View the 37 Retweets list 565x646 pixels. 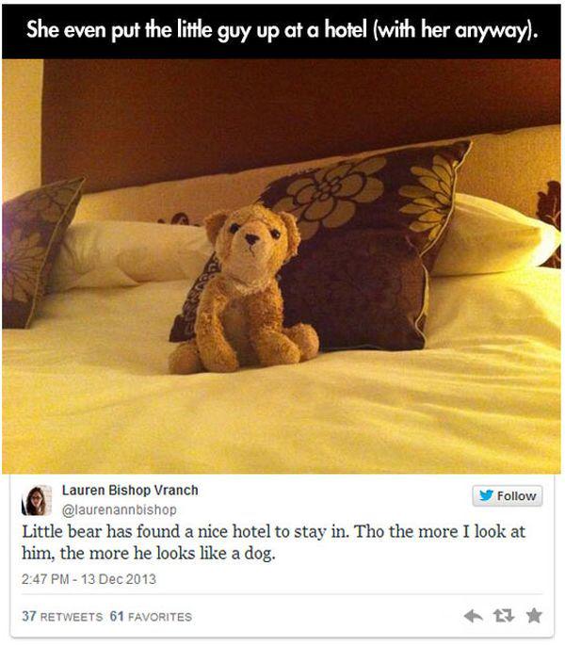[x=62, y=616]
